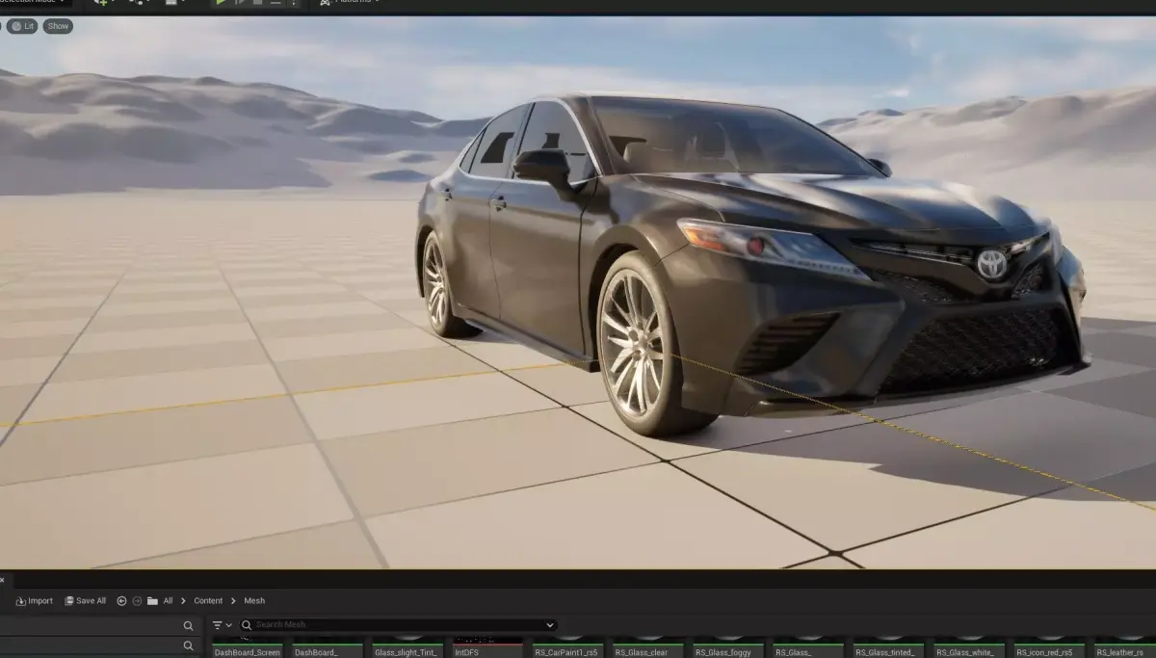Select the Content breadcrumb
This screenshot has width=1156, height=658.
208,600
